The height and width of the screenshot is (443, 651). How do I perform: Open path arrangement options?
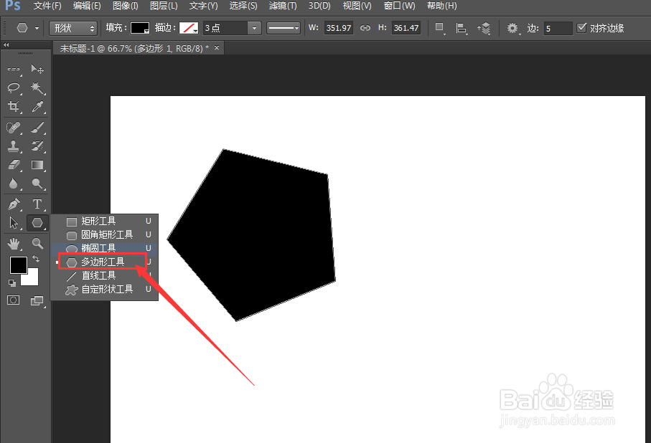click(x=484, y=28)
